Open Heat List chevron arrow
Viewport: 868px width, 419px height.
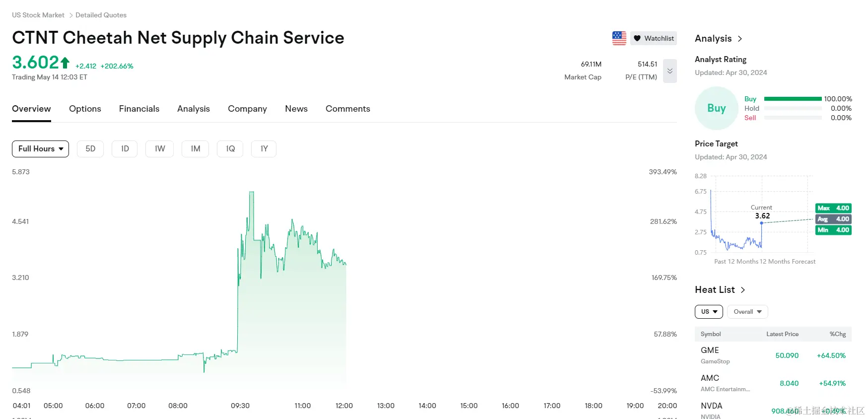743,290
